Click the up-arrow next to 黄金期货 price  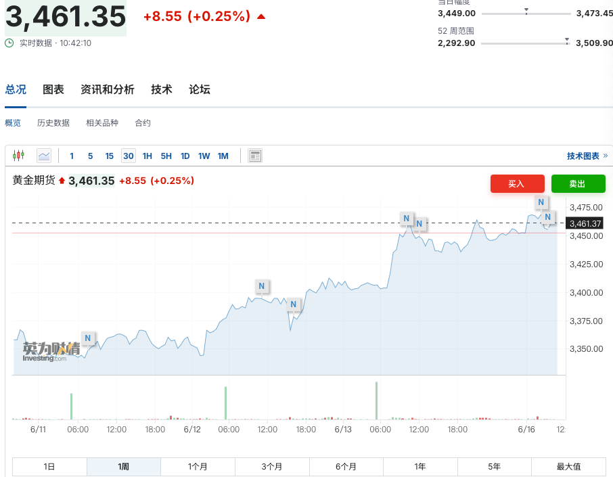[x=61, y=181]
